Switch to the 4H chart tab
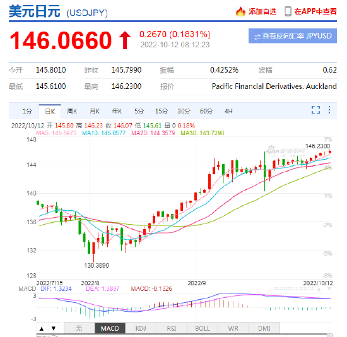This screenshot has width=347, height=337. [228, 111]
